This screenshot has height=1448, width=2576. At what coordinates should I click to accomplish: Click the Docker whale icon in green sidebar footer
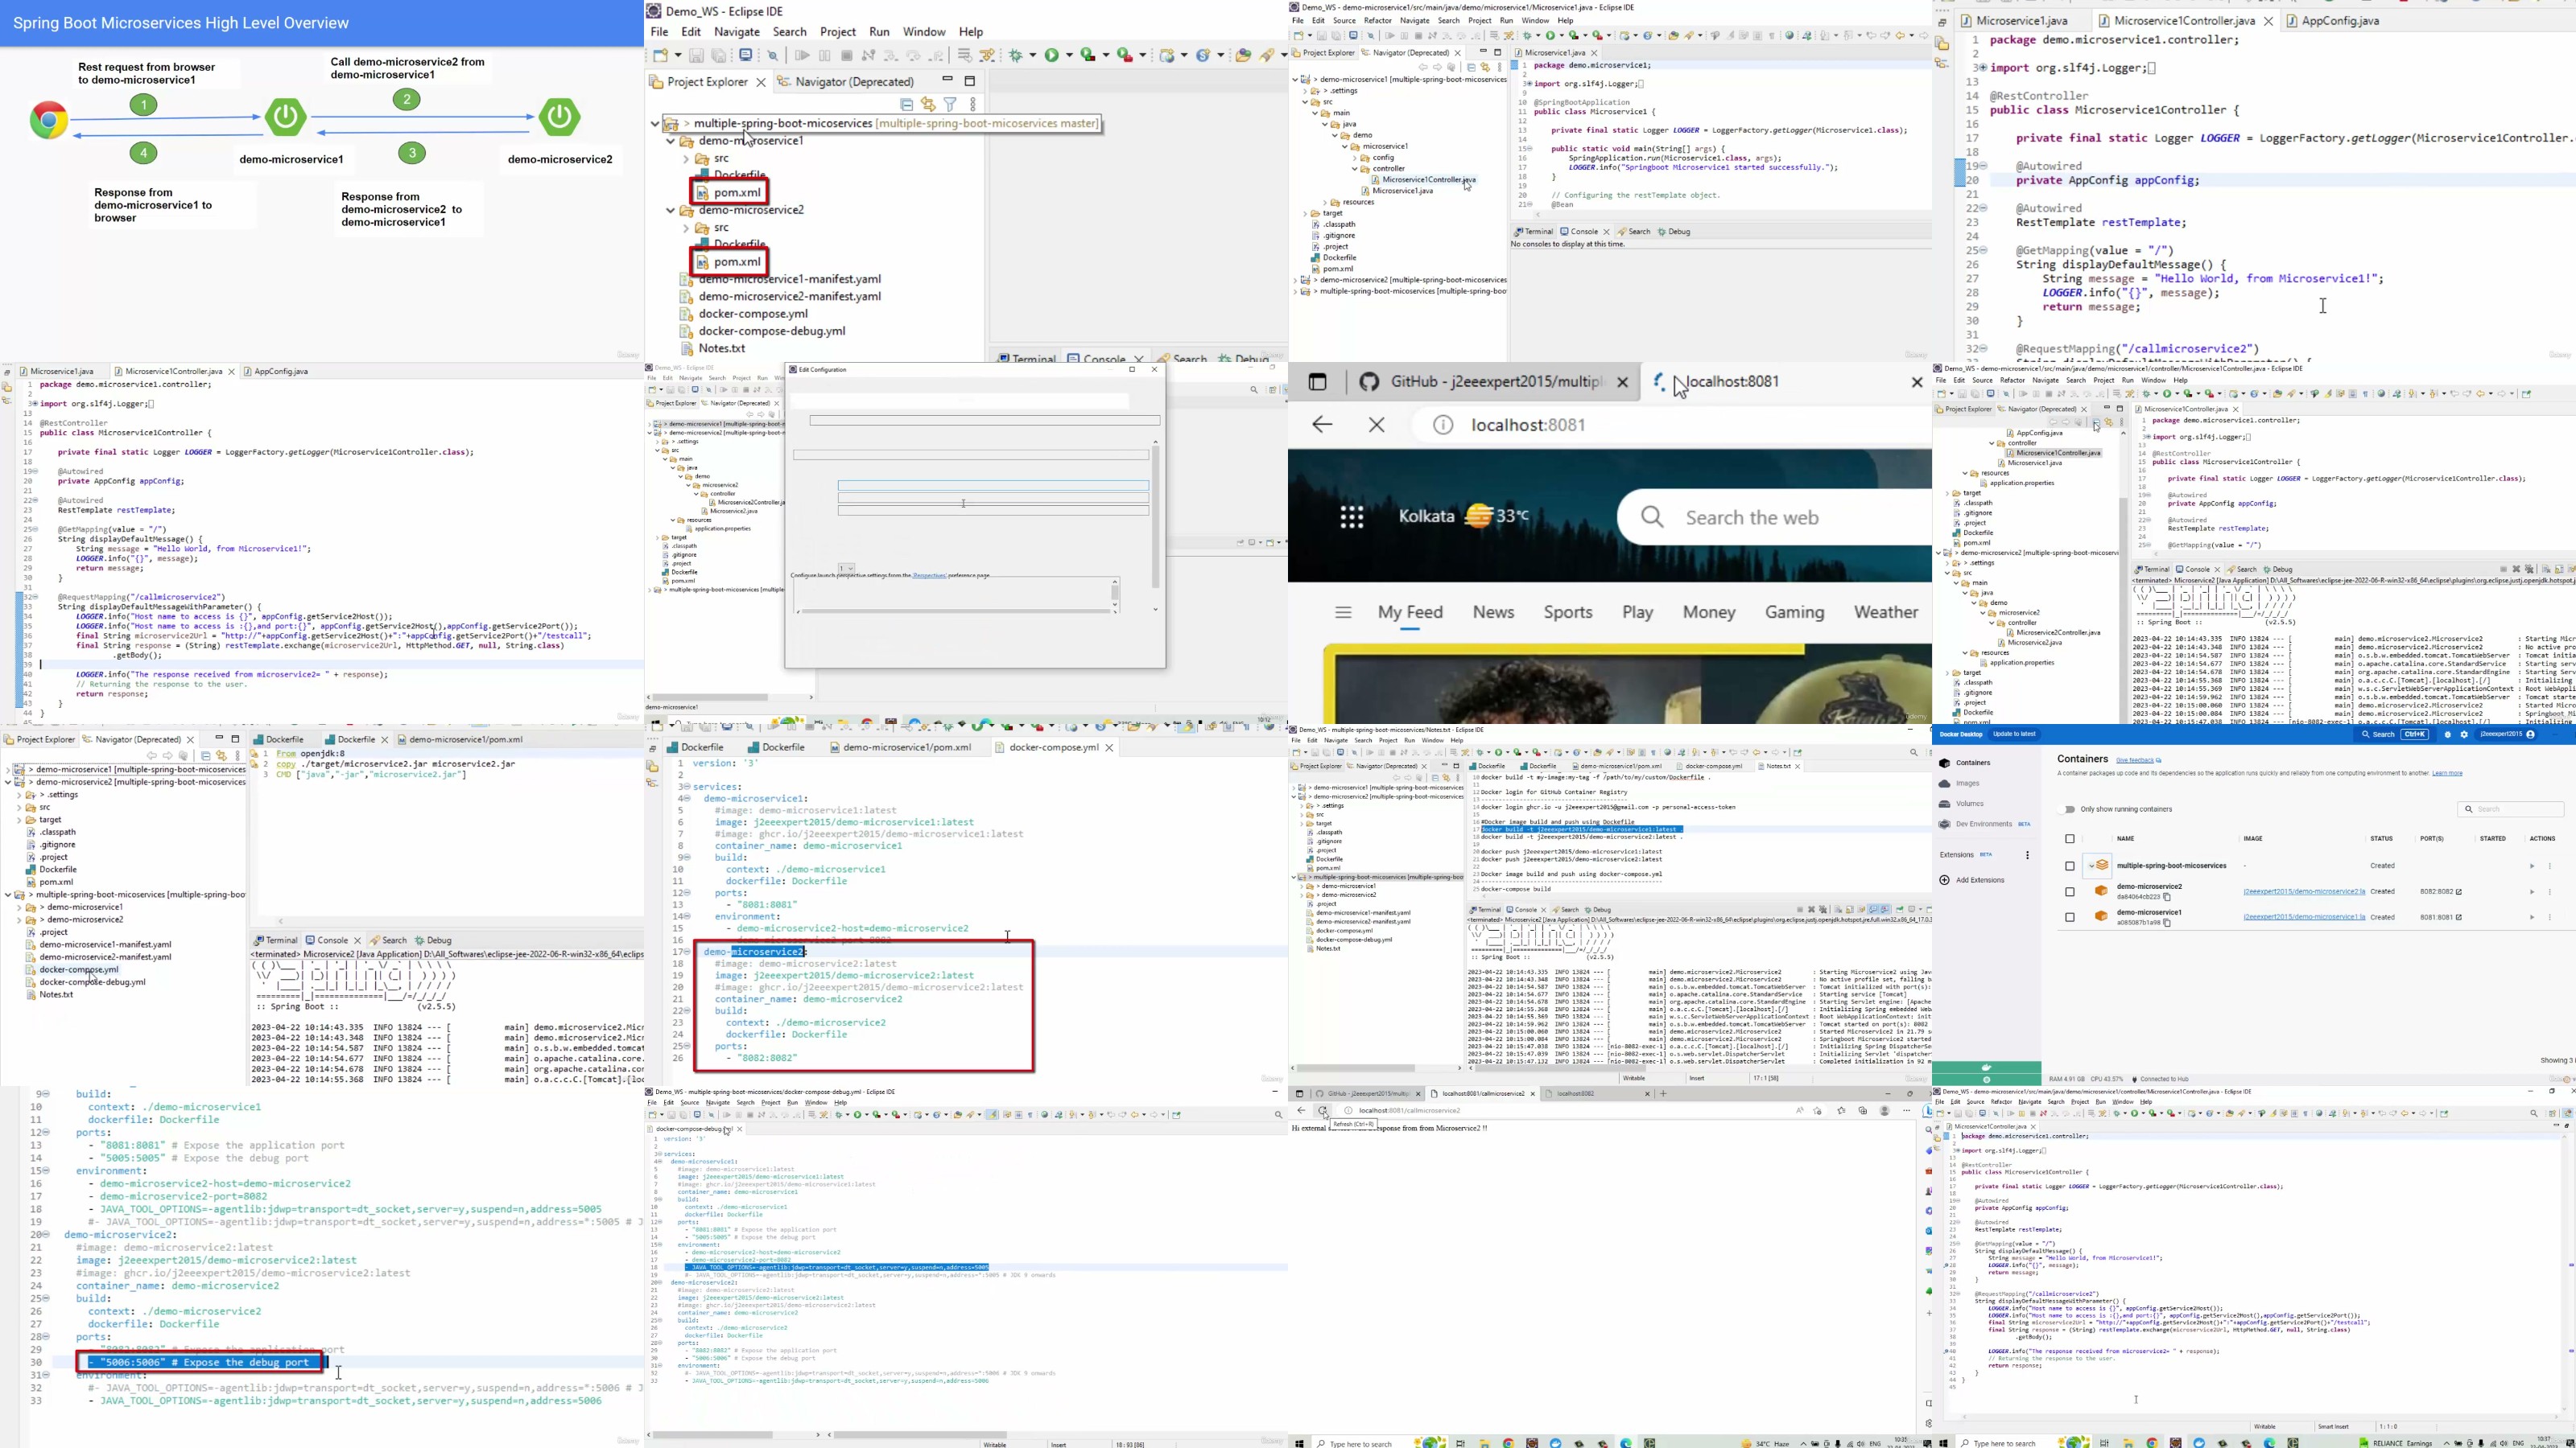[x=1986, y=1067]
